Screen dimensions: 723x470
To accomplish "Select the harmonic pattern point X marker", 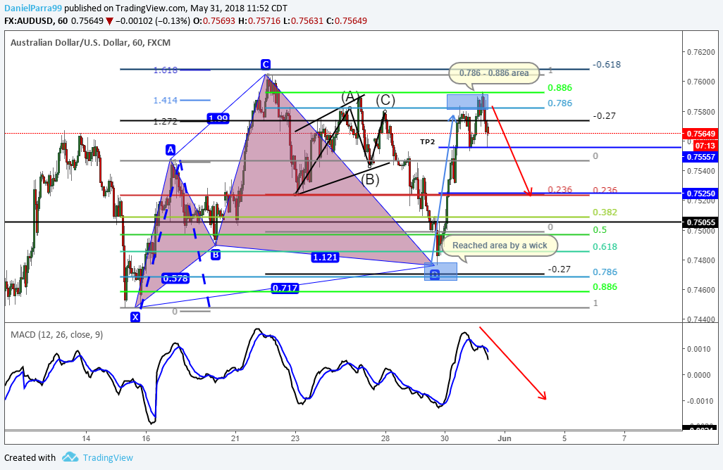I will 135,317.
